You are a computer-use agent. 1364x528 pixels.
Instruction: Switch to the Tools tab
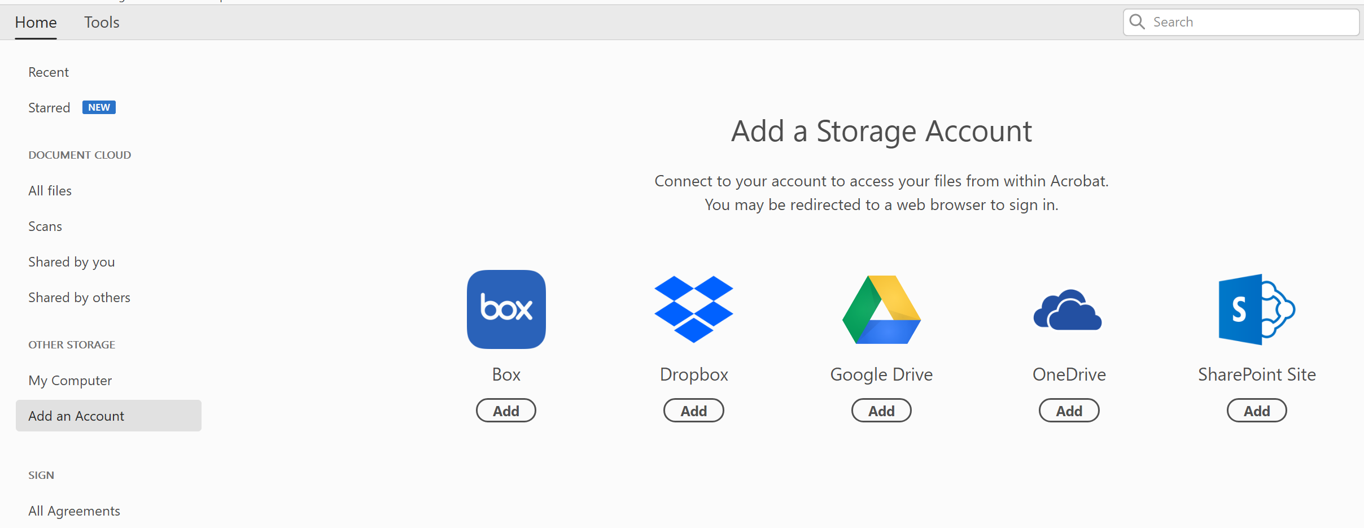coord(102,22)
